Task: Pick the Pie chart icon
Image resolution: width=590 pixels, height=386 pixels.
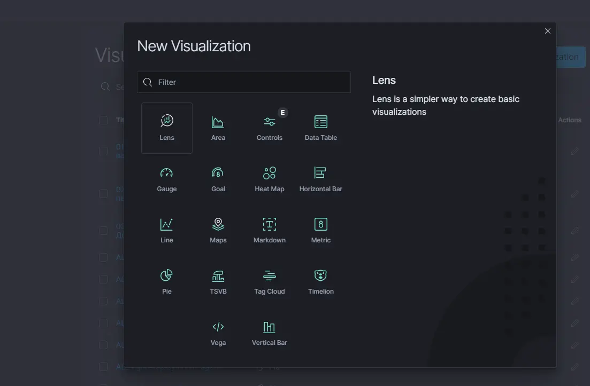Action: (x=167, y=281)
